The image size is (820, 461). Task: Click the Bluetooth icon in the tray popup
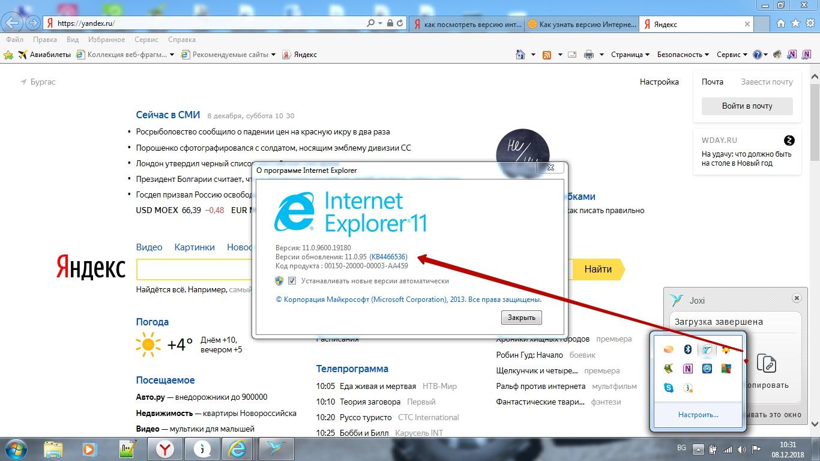tap(688, 349)
